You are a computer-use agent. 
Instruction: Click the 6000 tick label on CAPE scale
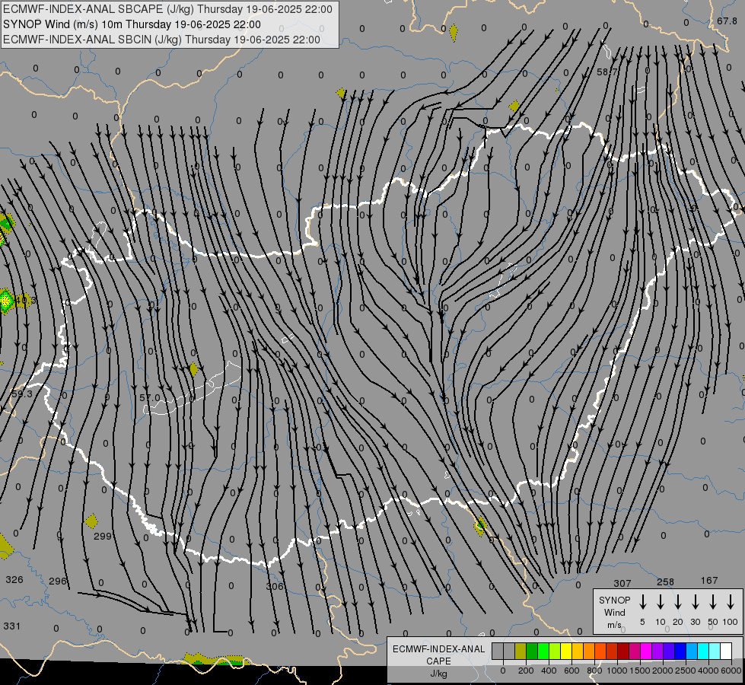[731, 671]
